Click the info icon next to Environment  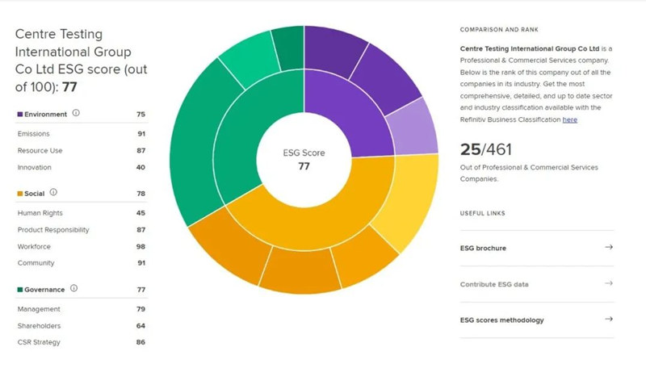(76, 114)
